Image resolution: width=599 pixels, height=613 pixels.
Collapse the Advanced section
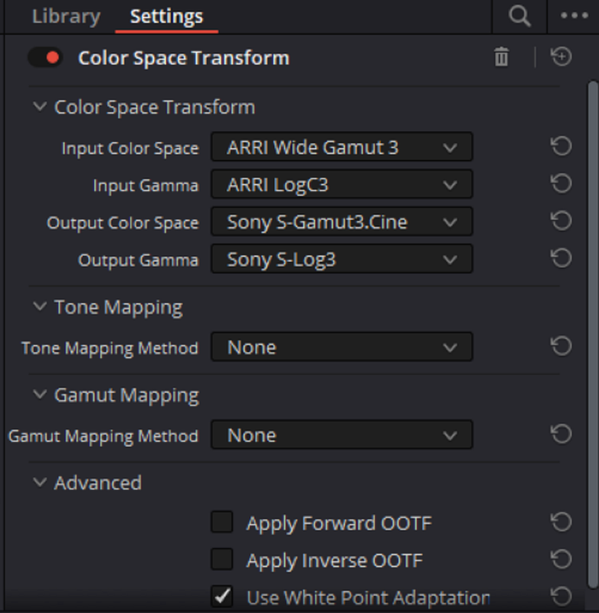pyautogui.click(x=40, y=483)
